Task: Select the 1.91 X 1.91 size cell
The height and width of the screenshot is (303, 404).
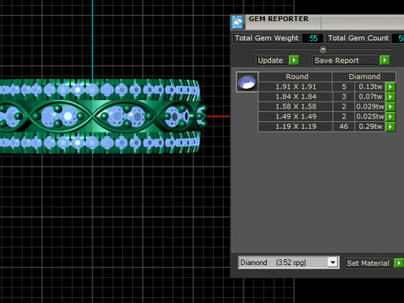Action: pyautogui.click(x=295, y=87)
